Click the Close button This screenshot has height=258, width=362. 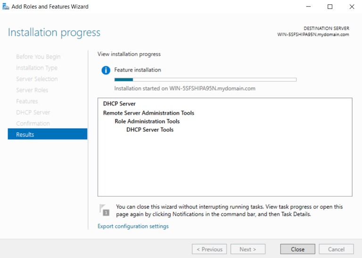pos(297,249)
